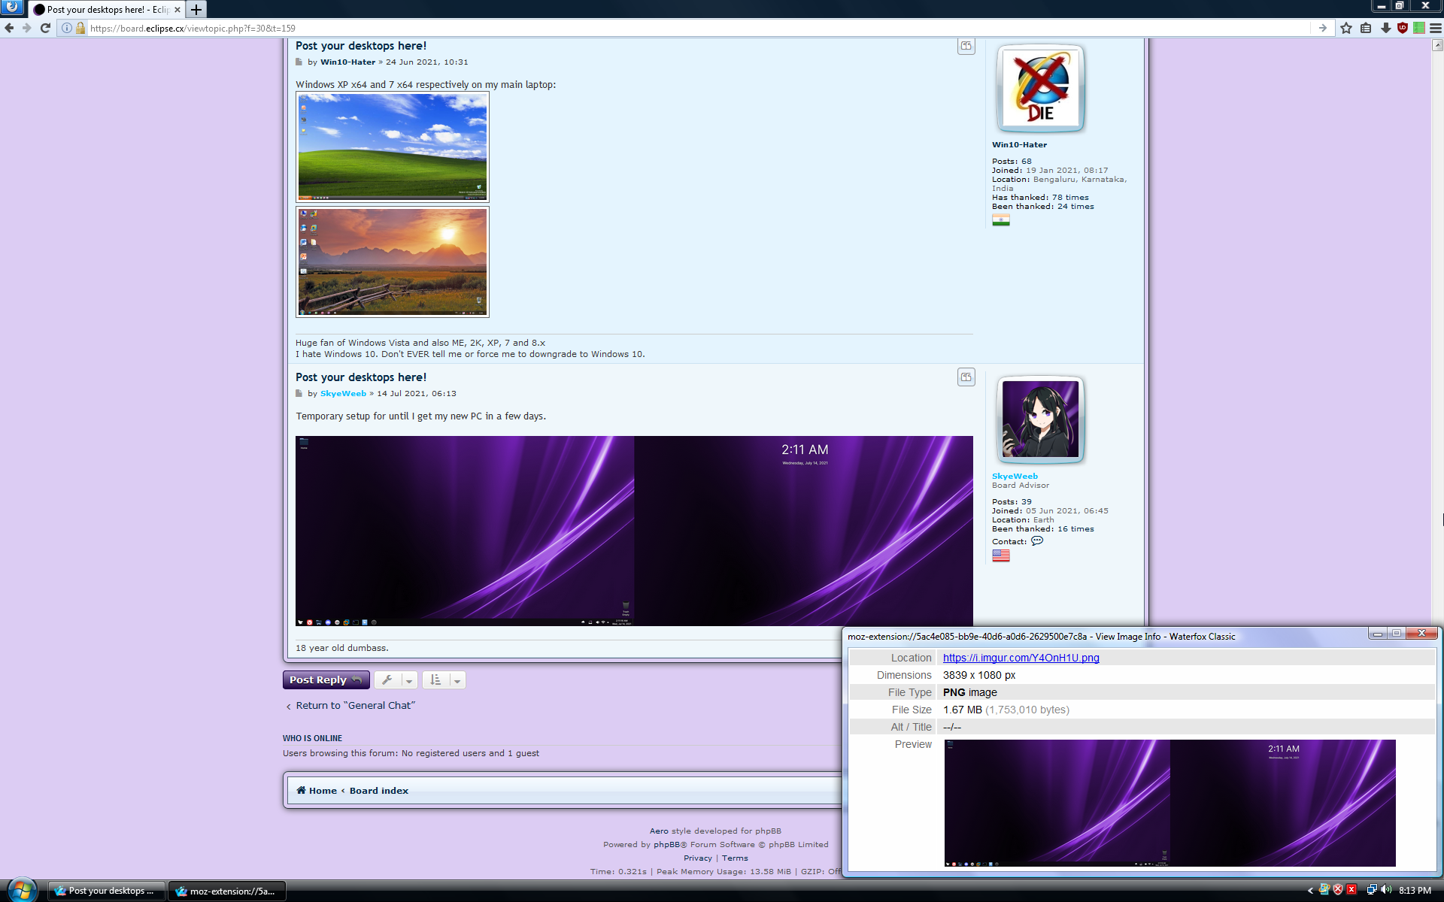Switch to the Post your desktops tab
Image resolution: width=1444 pixels, height=902 pixels.
(105, 10)
